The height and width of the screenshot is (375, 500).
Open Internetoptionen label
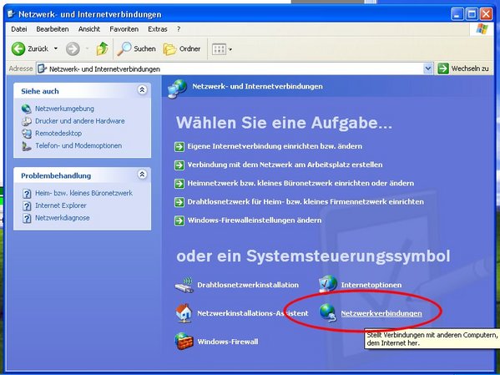point(371,285)
